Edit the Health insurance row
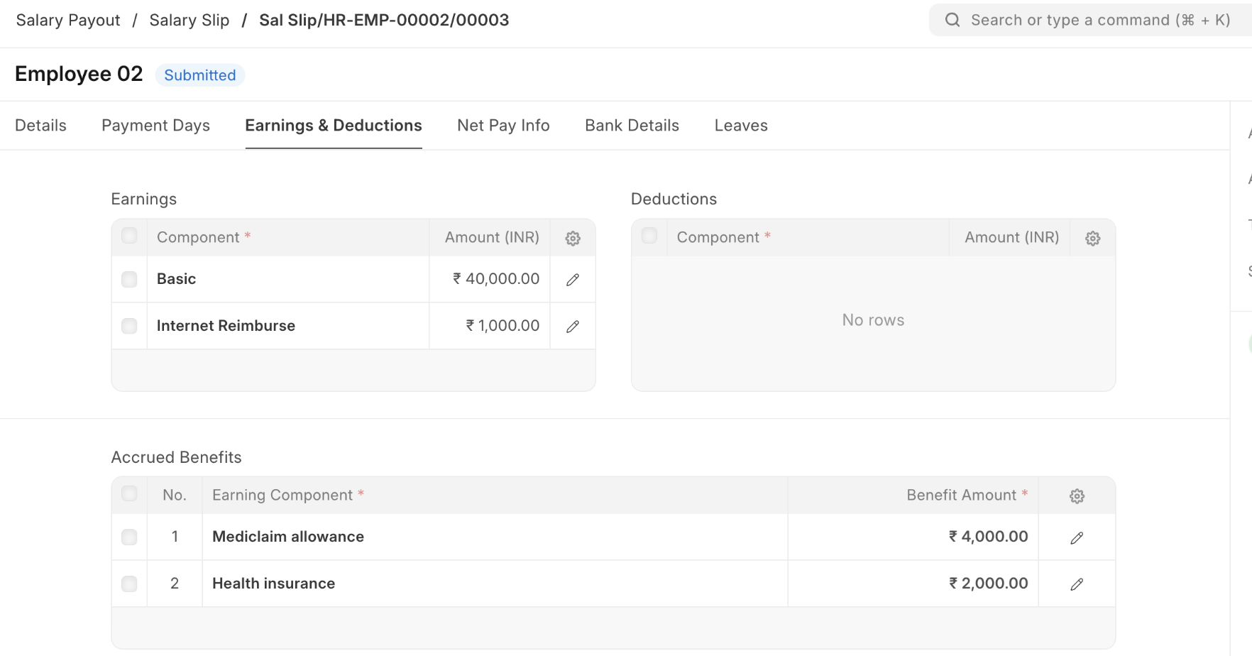The width and height of the screenshot is (1252, 656). [1077, 584]
